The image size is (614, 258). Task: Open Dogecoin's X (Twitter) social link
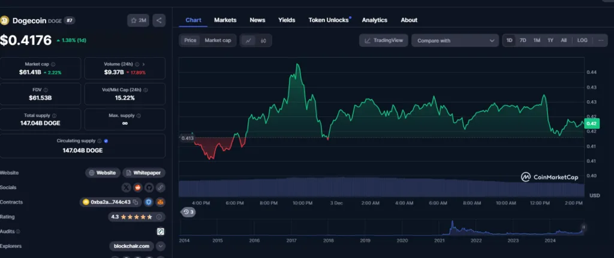126,187
